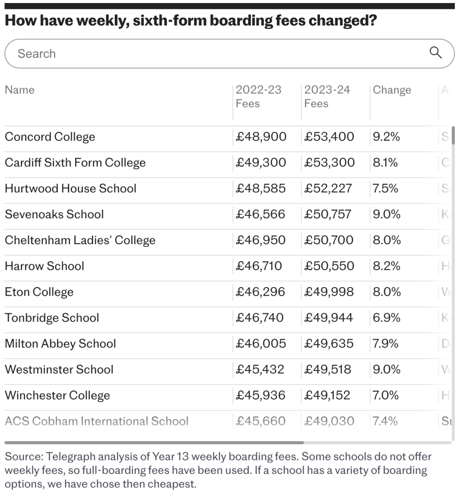Click inside the Search input field
Image resolution: width=459 pixels, height=499 pixels.
(212, 54)
